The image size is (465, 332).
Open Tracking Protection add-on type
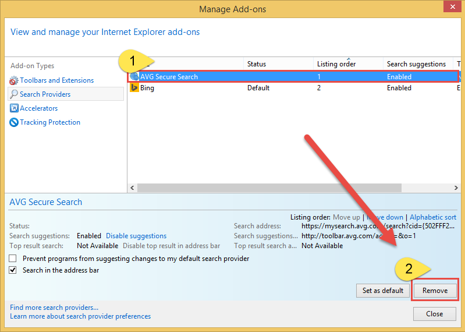tap(50, 122)
